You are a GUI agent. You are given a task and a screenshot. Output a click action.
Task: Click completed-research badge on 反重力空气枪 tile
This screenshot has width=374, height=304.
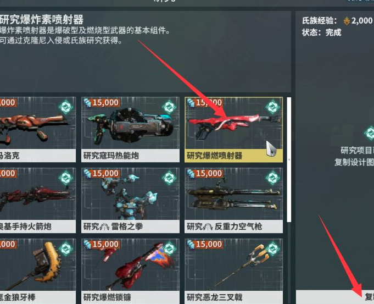click(273, 178)
